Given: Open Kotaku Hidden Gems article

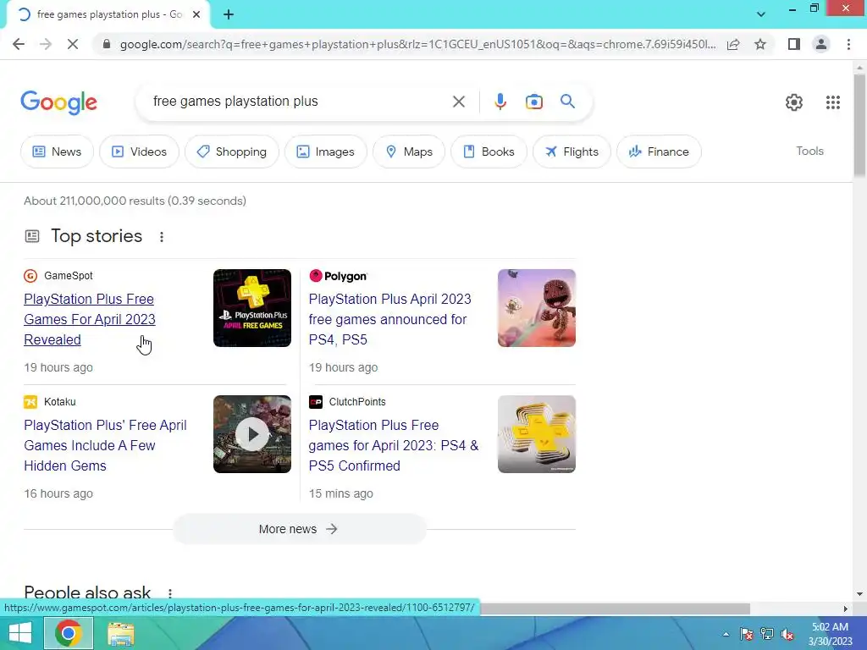Looking at the screenshot, I should (105, 445).
